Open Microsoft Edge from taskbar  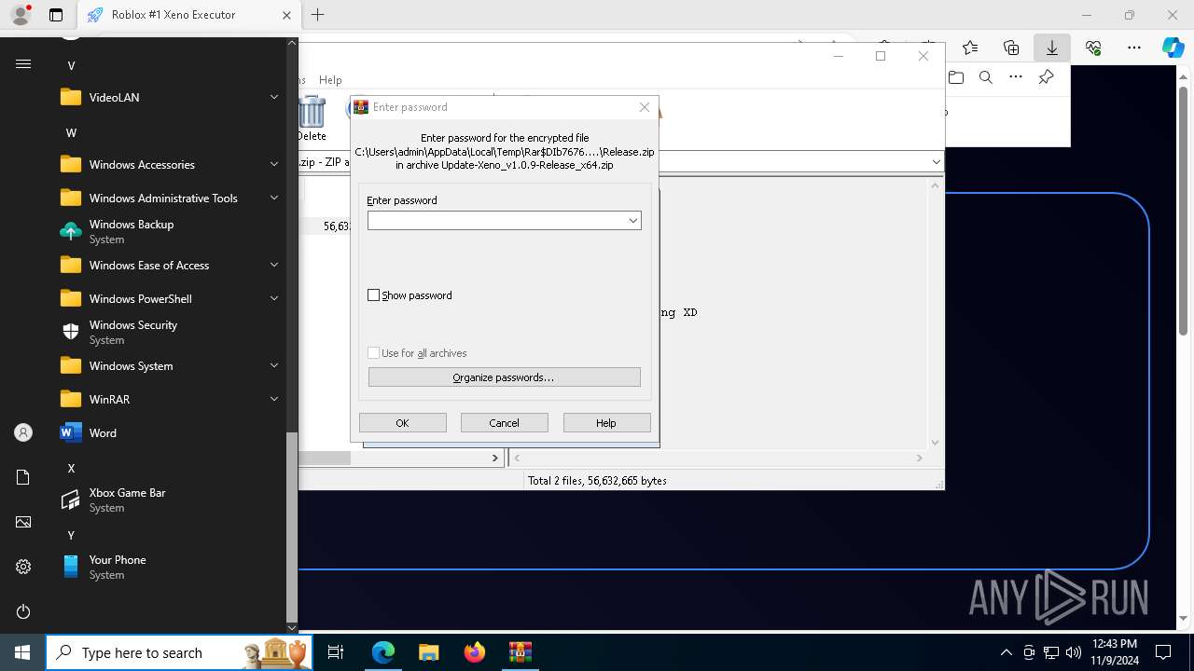point(383,652)
